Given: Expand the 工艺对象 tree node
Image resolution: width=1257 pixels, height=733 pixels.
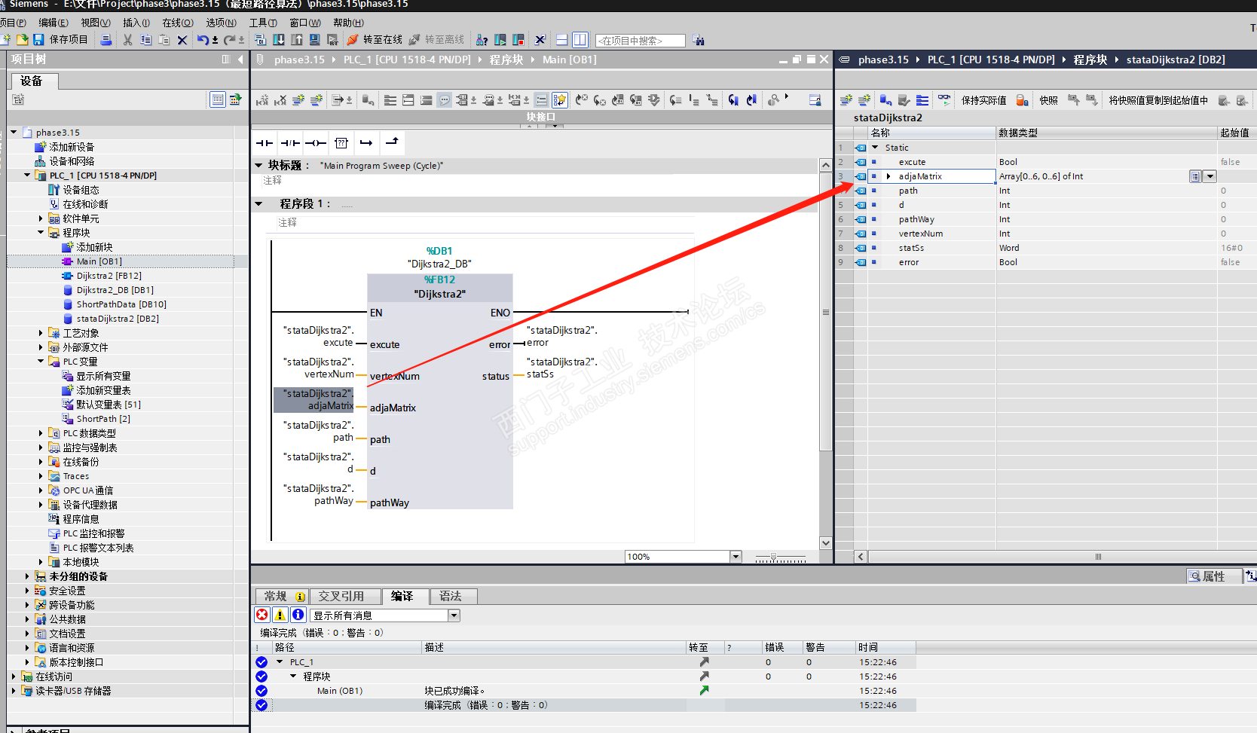Looking at the screenshot, I should click(x=41, y=333).
